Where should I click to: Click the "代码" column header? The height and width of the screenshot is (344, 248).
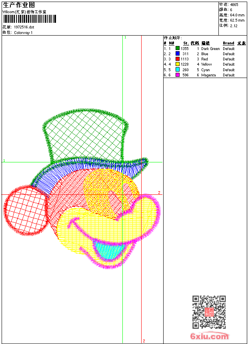[195, 43]
